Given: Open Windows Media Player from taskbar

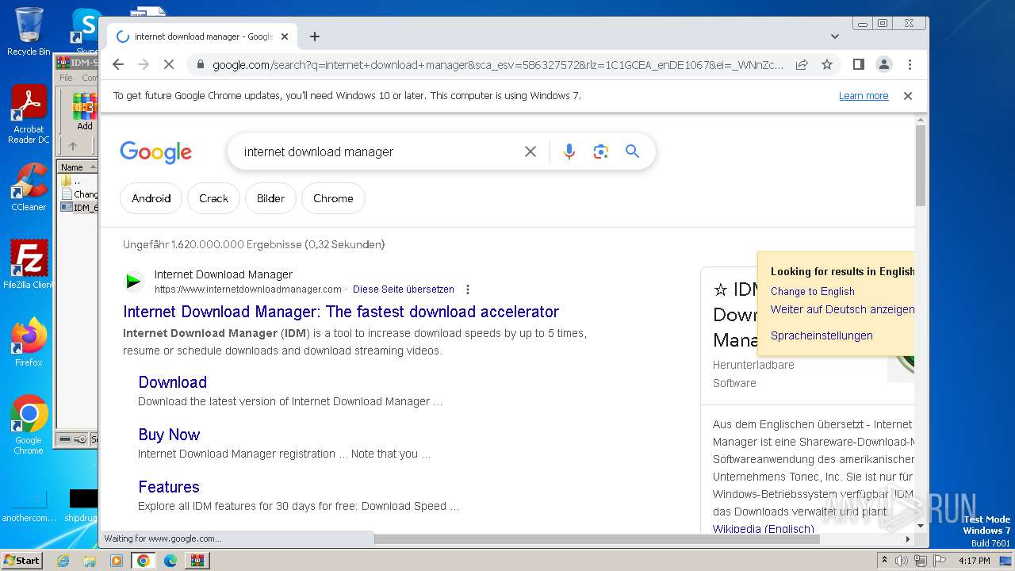Looking at the screenshot, I should [116, 561].
